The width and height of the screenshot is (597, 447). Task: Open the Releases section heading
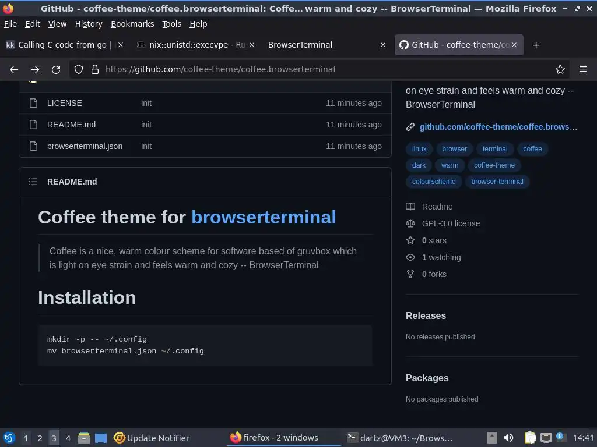click(426, 316)
